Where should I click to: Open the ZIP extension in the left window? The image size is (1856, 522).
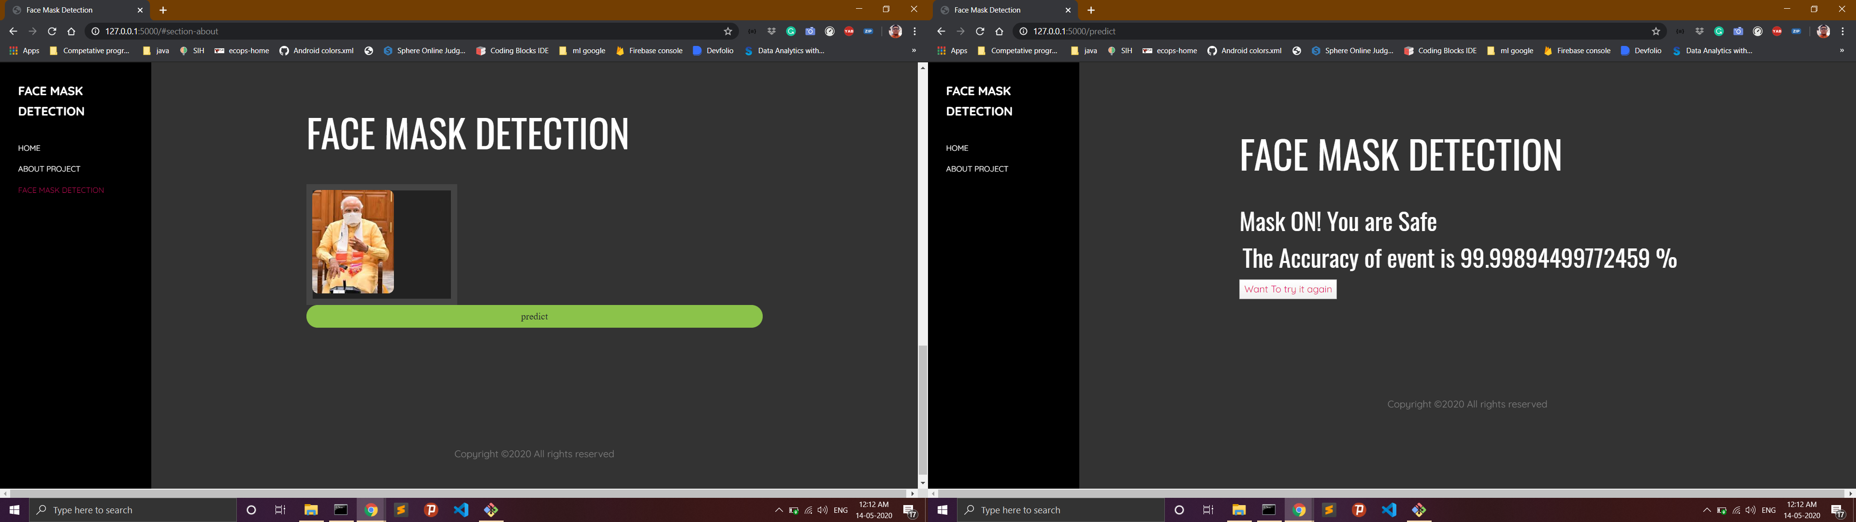pos(868,31)
